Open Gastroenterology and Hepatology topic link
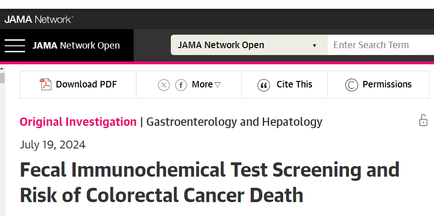The image size is (434, 216). point(234,122)
